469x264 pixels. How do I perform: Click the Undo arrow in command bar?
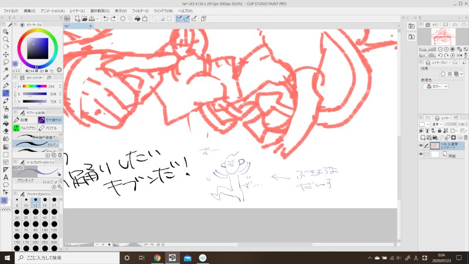[x=105, y=19]
